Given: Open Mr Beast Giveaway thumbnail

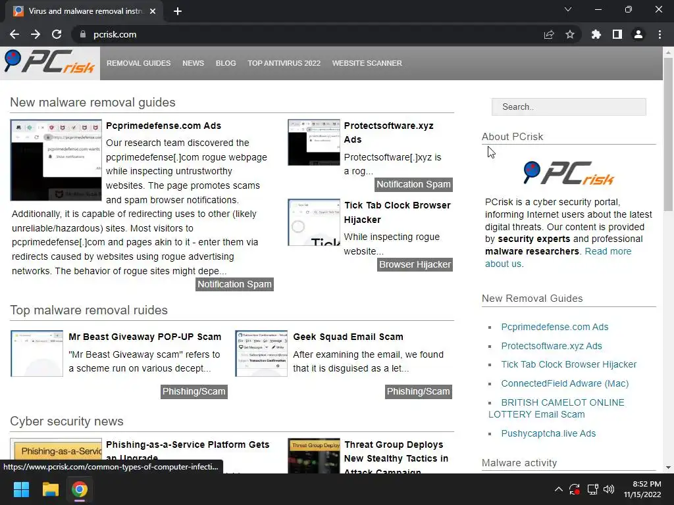Looking at the screenshot, I should tap(37, 353).
